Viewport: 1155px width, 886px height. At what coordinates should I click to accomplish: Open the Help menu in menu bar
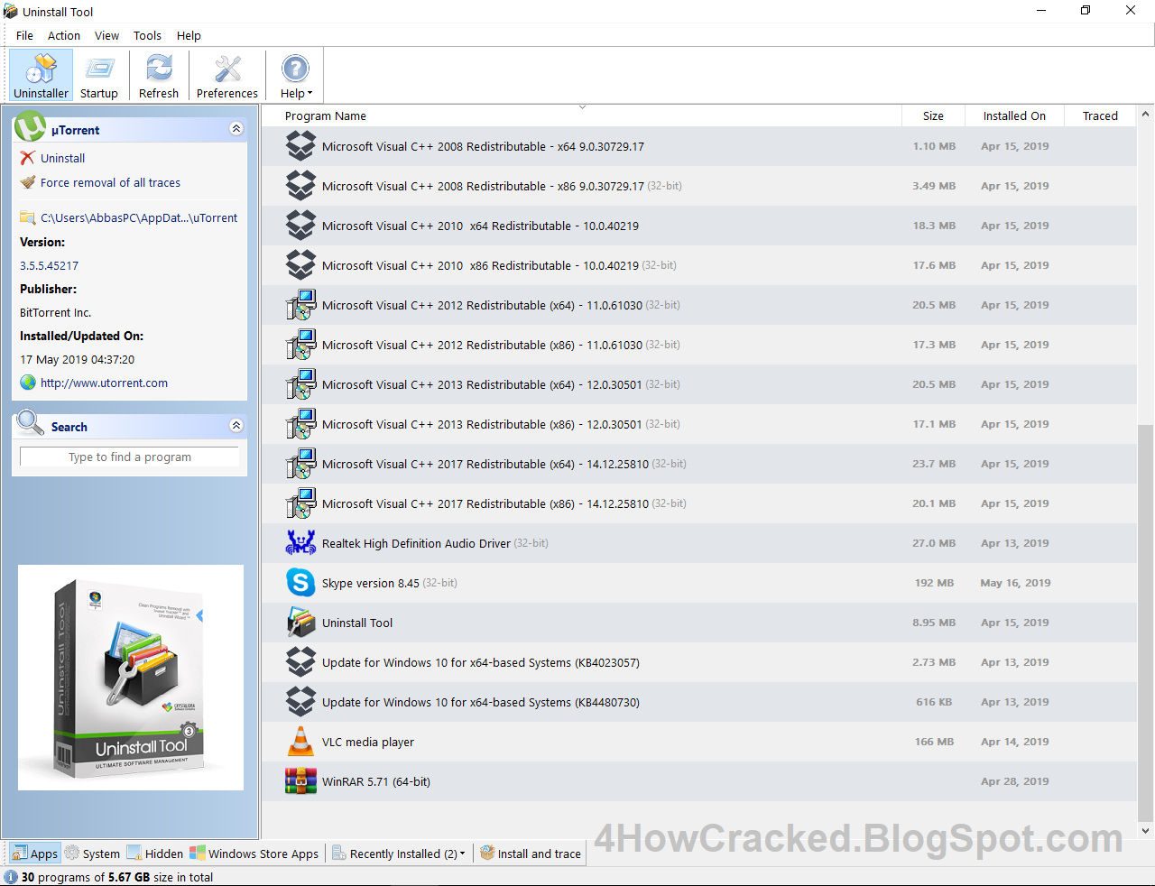pos(189,35)
